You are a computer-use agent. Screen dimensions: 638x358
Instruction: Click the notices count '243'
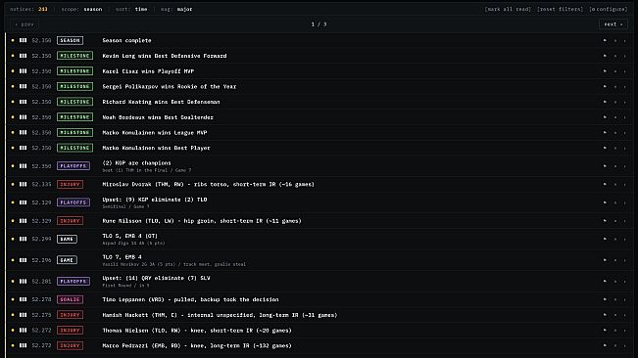(x=43, y=9)
